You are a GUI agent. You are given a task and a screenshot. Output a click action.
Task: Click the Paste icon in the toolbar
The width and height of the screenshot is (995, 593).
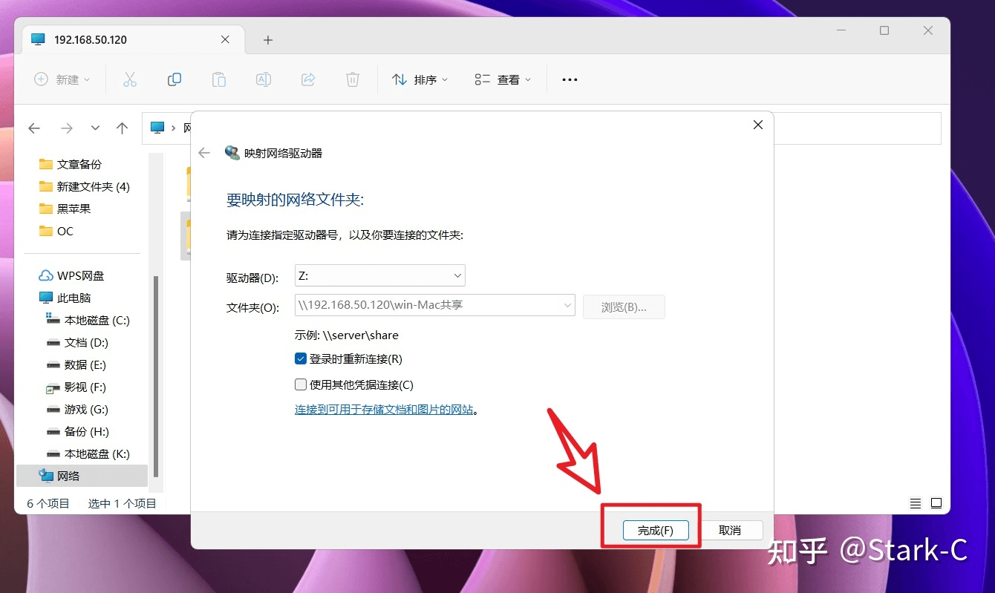pyautogui.click(x=219, y=79)
